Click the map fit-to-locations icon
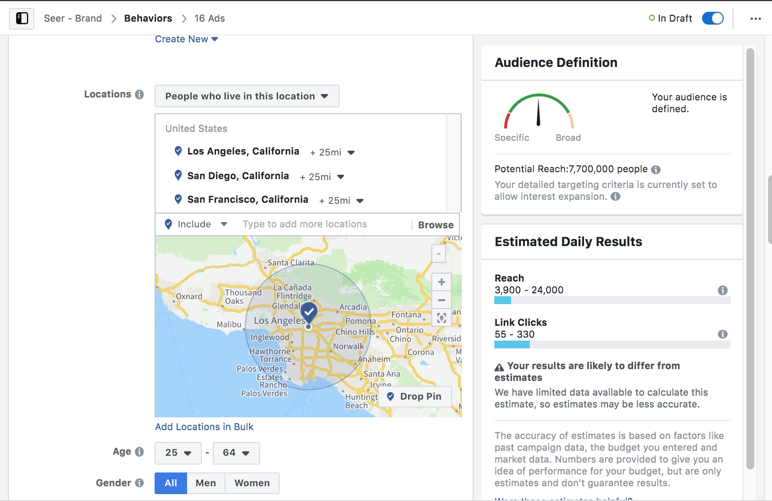 point(441,318)
